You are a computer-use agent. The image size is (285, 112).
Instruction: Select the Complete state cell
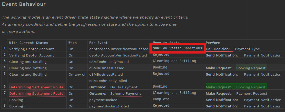click(x=161, y=99)
